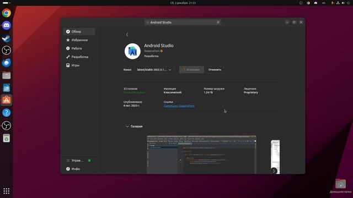Open the main IDE gallery screenshot
The image size is (353, 198).
201,155
